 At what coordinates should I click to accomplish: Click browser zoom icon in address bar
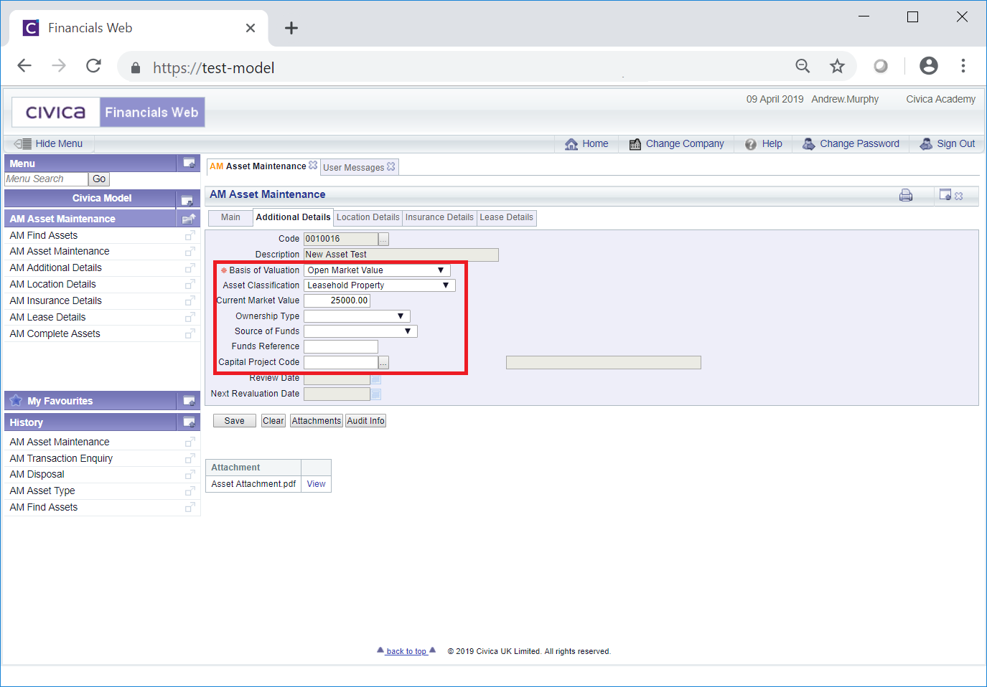click(x=803, y=67)
